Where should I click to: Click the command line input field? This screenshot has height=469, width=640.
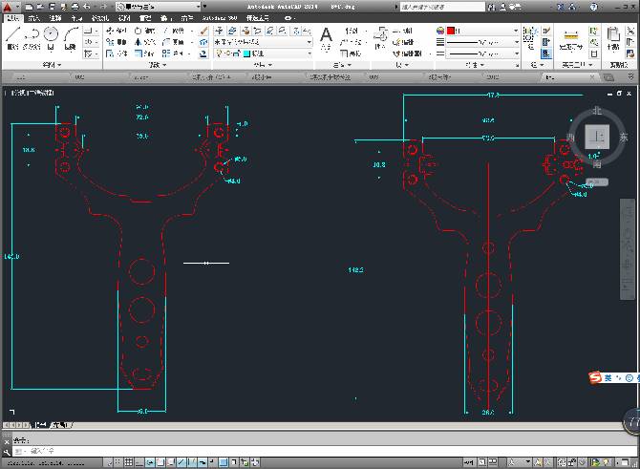pos(325,451)
